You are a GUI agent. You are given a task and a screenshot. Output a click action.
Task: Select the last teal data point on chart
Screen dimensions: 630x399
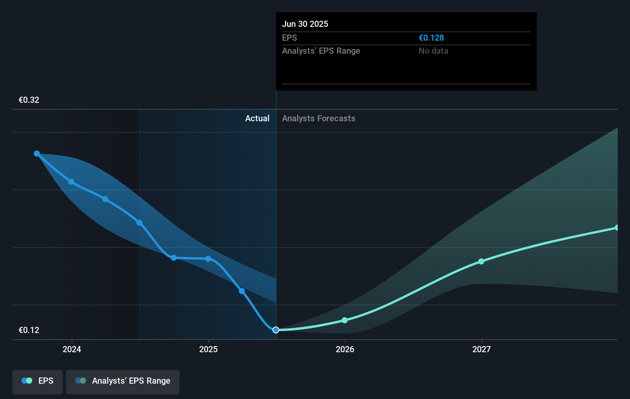pos(617,228)
